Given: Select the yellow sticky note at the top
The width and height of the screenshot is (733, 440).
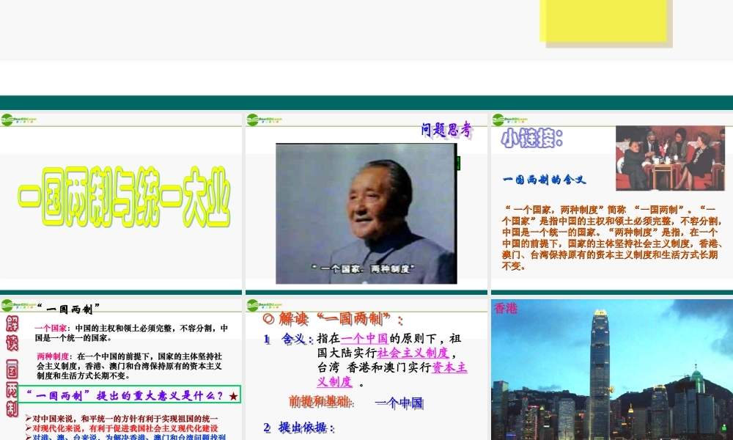Looking at the screenshot, I should 606,23.
